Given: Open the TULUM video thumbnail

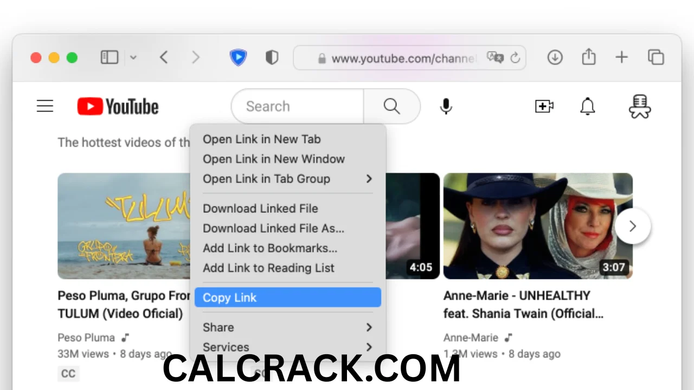Looking at the screenshot, I should tap(124, 226).
